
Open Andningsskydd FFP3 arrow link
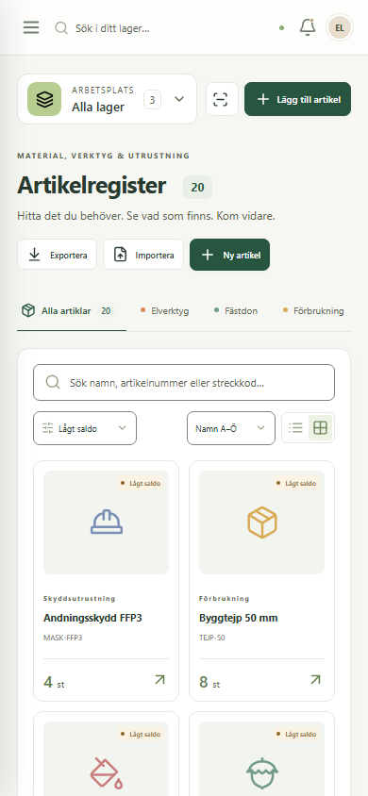point(159,680)
